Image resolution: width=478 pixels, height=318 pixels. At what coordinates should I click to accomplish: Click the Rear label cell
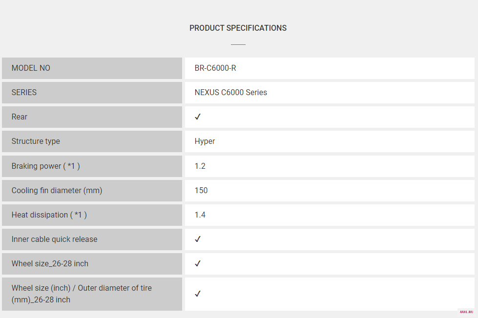click(92, 117)
